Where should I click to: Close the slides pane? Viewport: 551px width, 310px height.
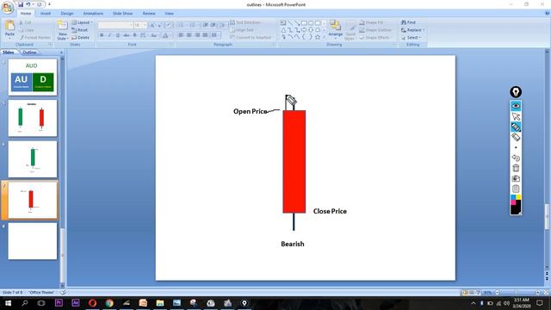point(61,53)
